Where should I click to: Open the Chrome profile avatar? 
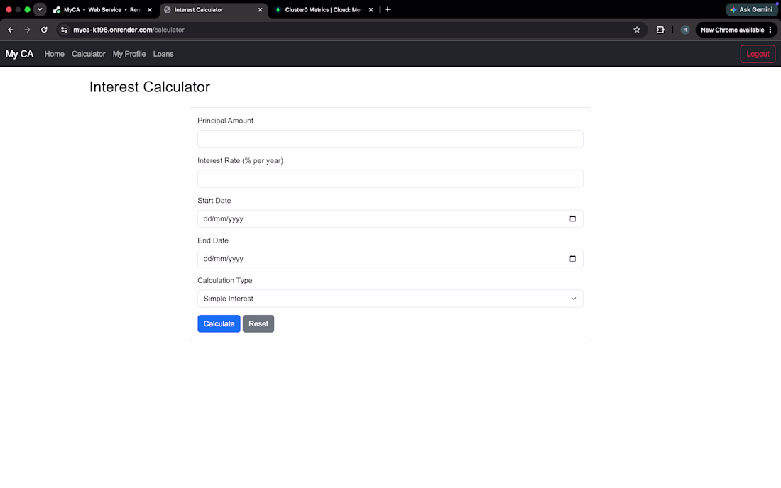pyautogui.click(x=685, y=30)
